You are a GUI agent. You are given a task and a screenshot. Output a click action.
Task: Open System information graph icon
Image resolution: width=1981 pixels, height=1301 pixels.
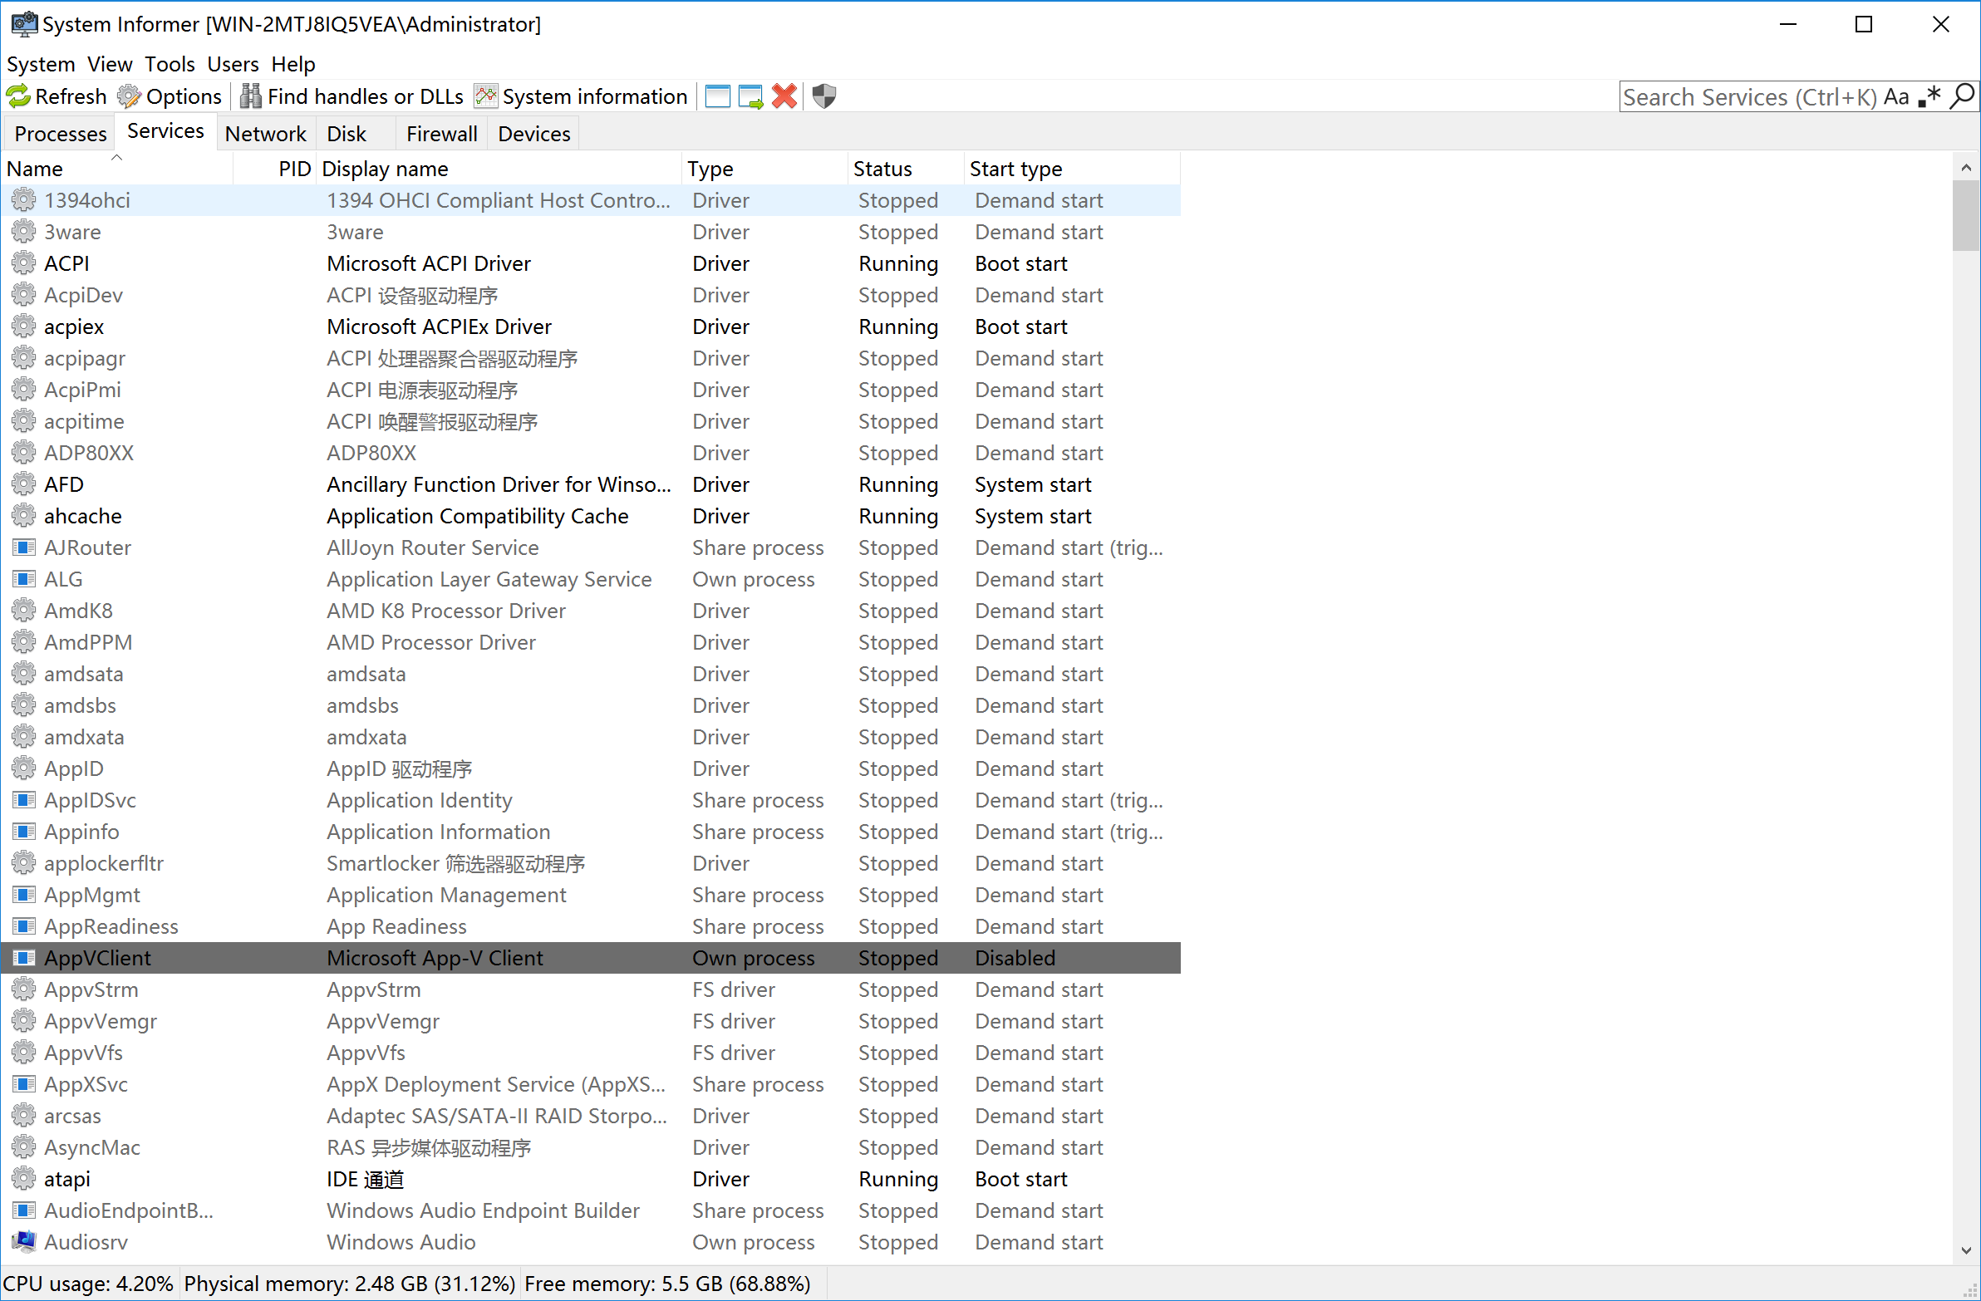485,96
